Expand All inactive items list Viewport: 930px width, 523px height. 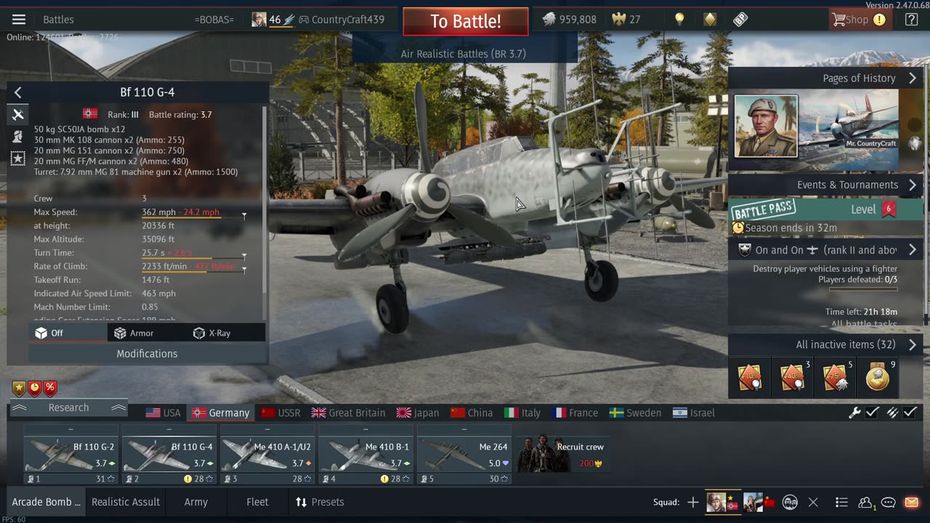click(x=826, y=344)
